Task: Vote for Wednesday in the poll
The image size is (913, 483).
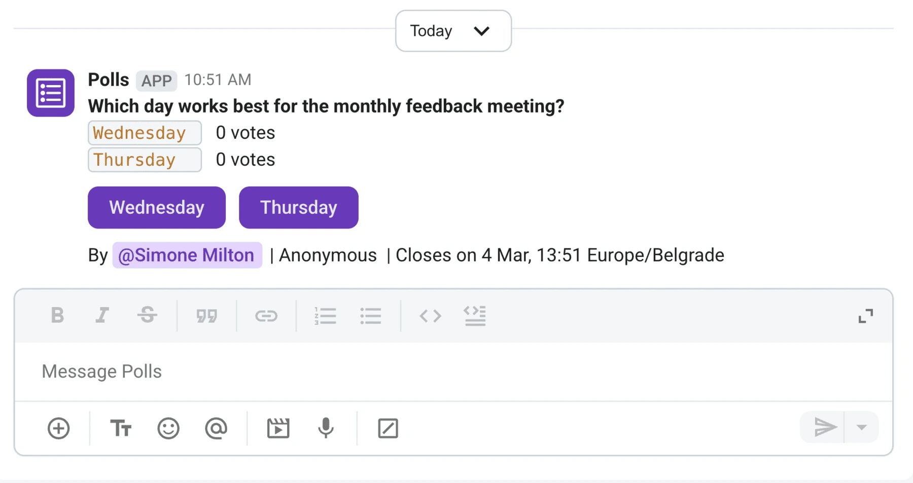Action: [x=156, y=207]
